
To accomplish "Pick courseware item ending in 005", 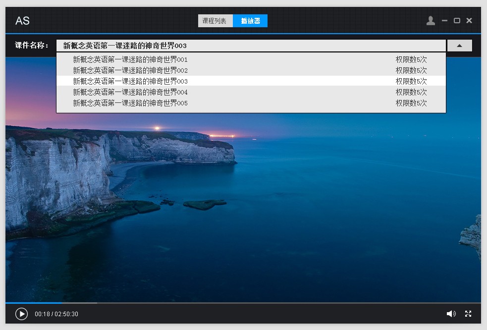I will click(130, 103).
